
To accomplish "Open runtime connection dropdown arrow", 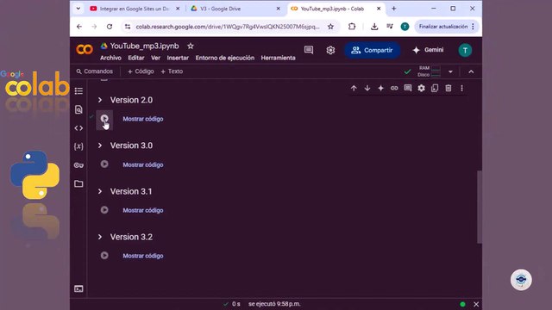I will (450, 71).
